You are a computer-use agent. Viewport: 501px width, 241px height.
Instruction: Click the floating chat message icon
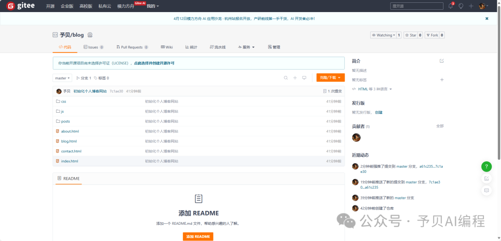(487, 190)
